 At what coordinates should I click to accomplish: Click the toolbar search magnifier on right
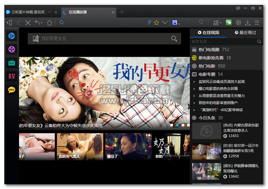click(x=201, y=22)
